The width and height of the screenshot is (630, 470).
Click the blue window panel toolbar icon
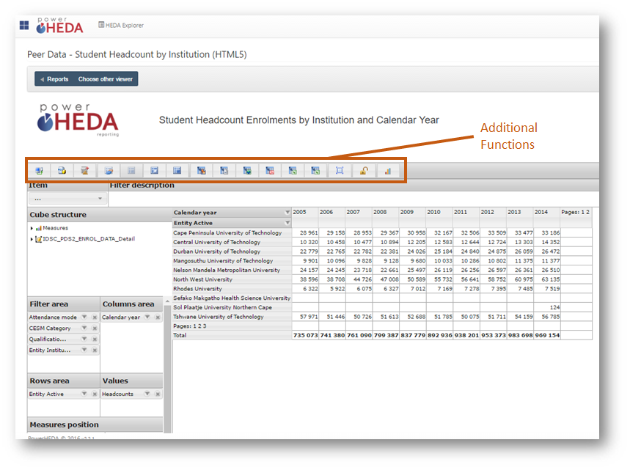tap(154, 171)
